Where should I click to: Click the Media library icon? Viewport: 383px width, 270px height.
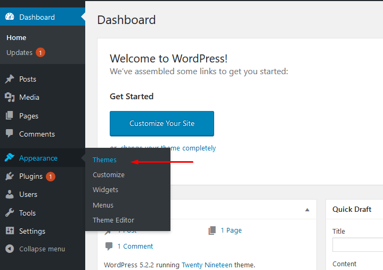pyautogui.click(x=10, y=97)
